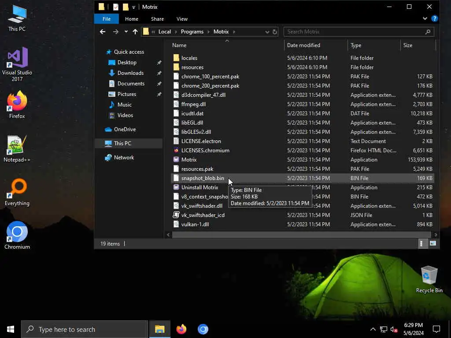
Task: Open the Firefox desktop shortcut
Action: tap(17, 105)
